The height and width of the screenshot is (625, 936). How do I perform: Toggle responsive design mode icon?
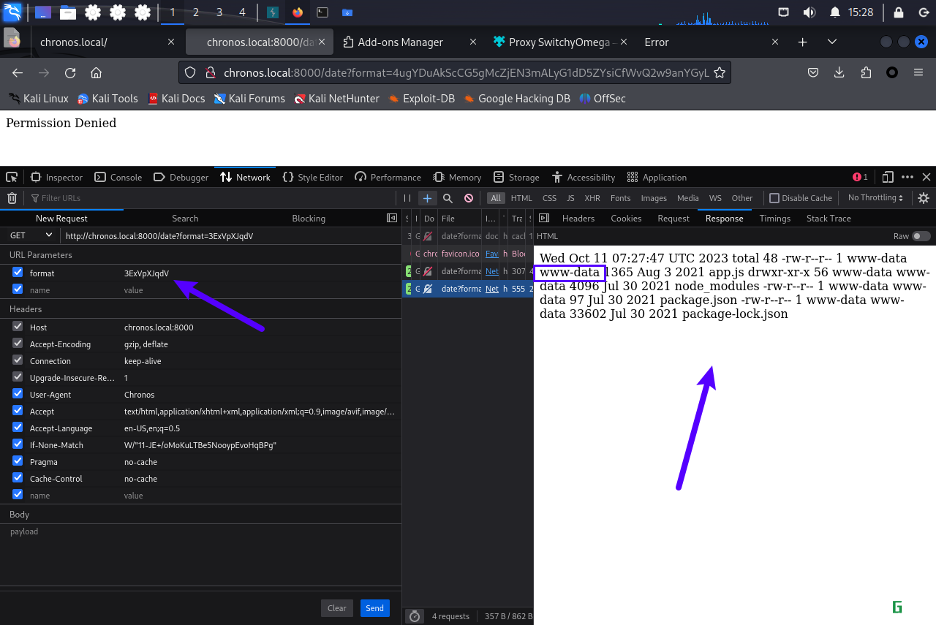[888, 177]
